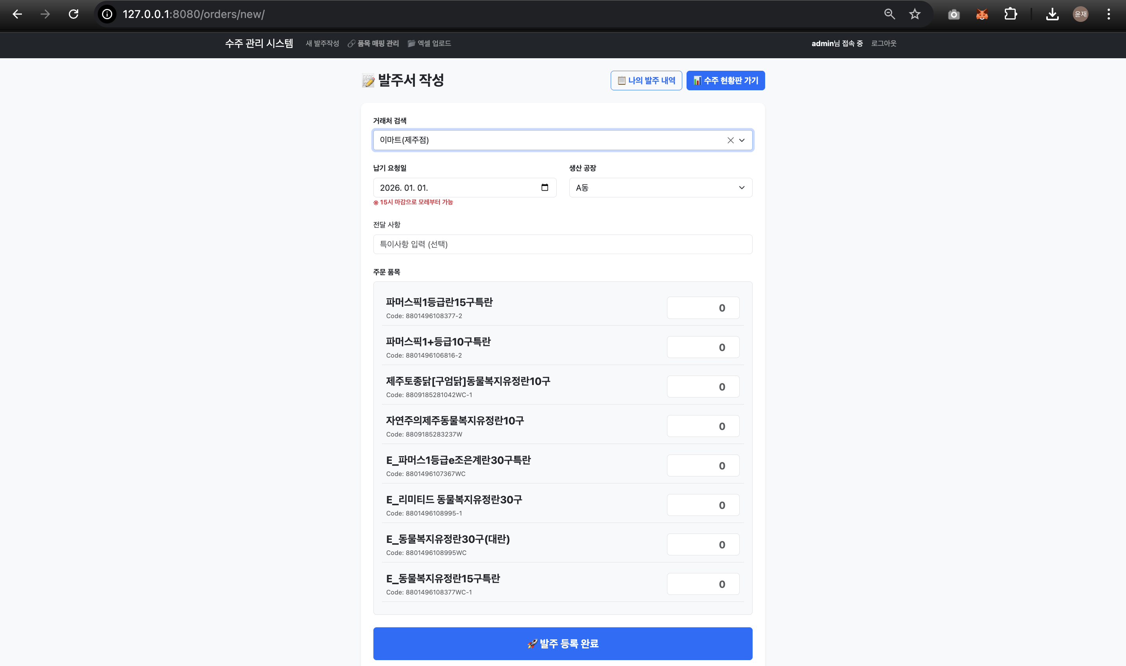Open Chrome three-dot menu

(x=1108, y=14)
